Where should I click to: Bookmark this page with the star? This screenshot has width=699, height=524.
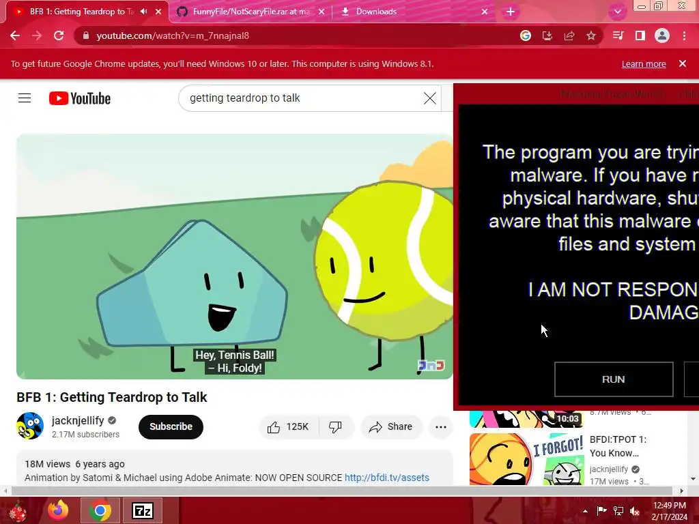591,35
